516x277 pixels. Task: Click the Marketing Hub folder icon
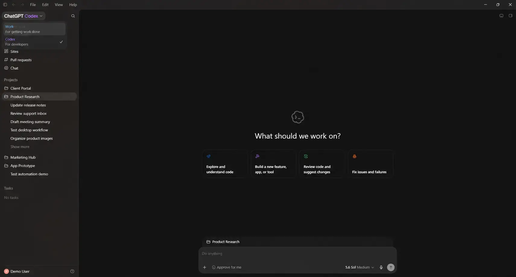point(6,157)
